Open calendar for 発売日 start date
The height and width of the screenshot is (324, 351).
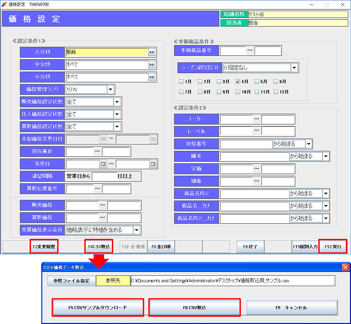pyautogui.click(x=103, y=164)
